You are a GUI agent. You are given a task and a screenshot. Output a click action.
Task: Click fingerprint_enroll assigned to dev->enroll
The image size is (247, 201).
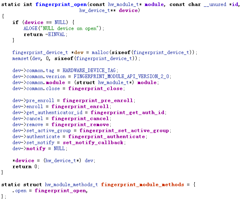pos(80,107)
